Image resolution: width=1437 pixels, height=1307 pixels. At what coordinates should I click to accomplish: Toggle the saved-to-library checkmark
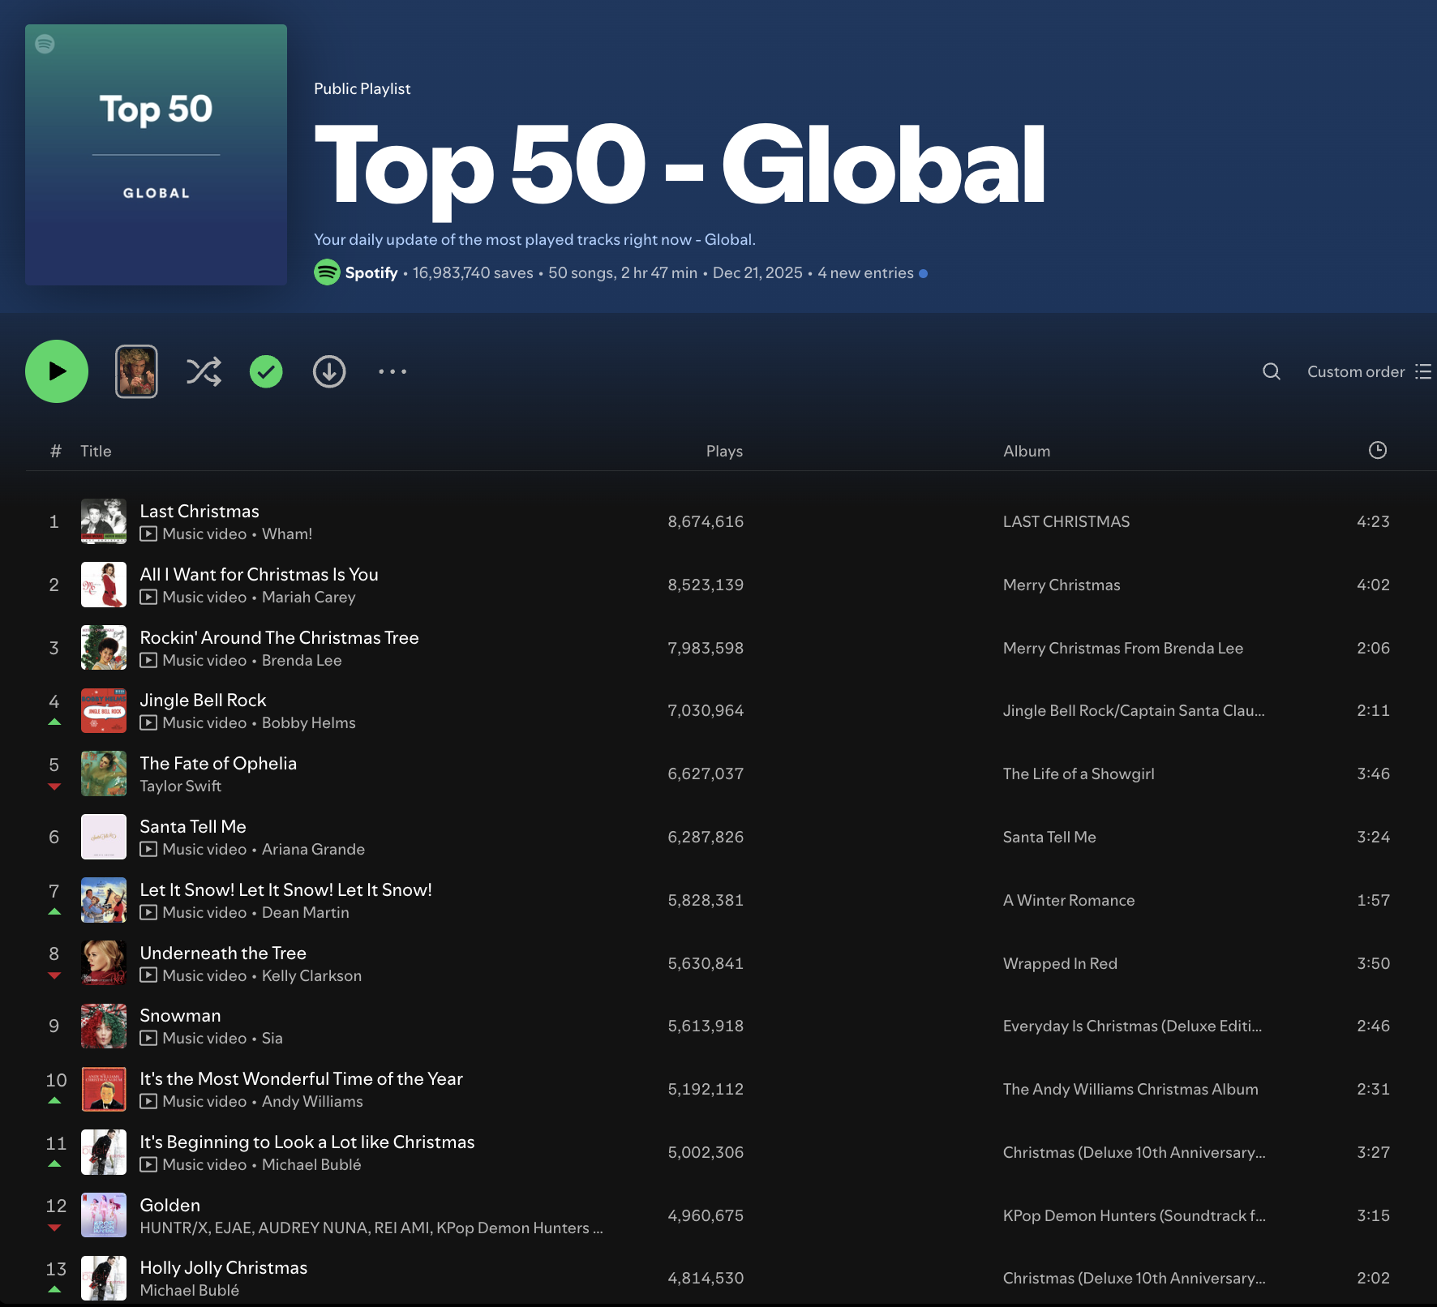coord(266,371)
